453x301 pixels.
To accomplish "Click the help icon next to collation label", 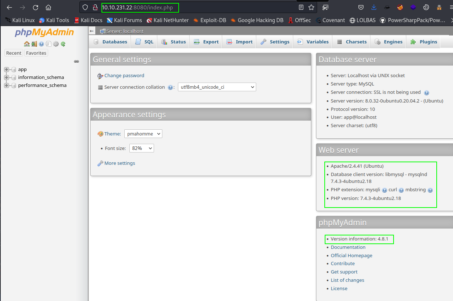I will coord(170,87).
